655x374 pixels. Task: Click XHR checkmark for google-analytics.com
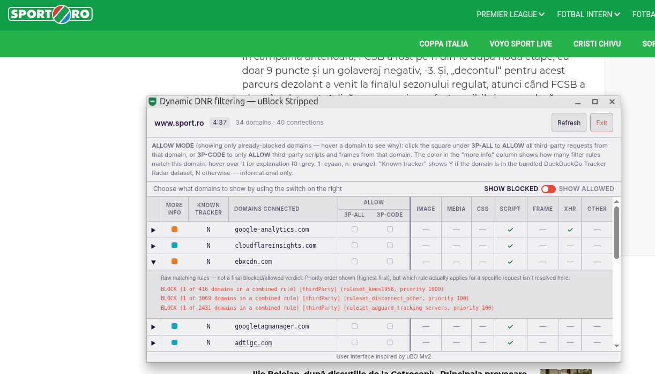(570, 230)
